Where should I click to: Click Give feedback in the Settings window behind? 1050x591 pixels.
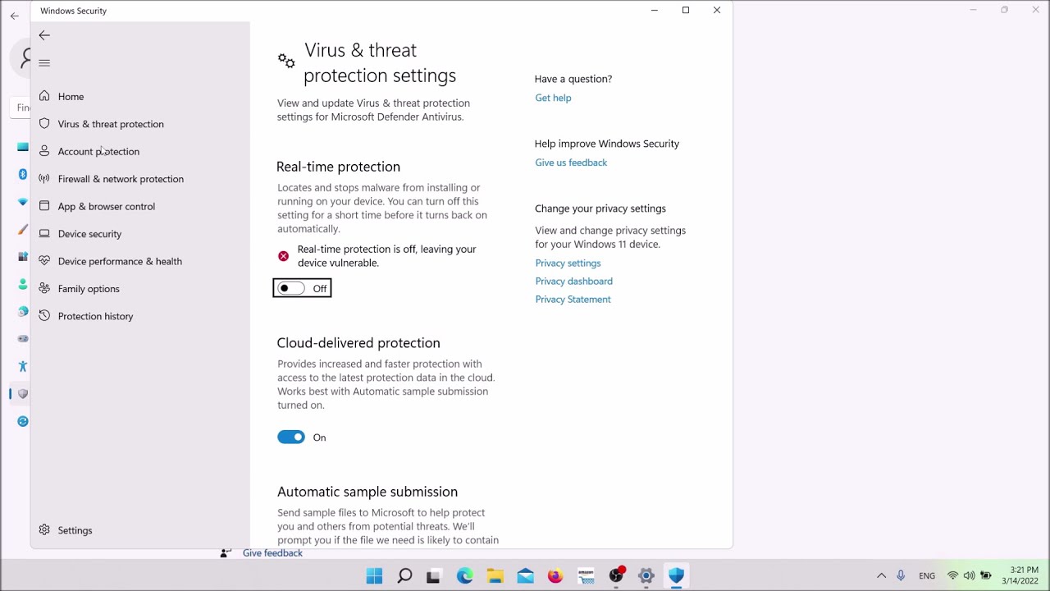[x=272, y=553]
